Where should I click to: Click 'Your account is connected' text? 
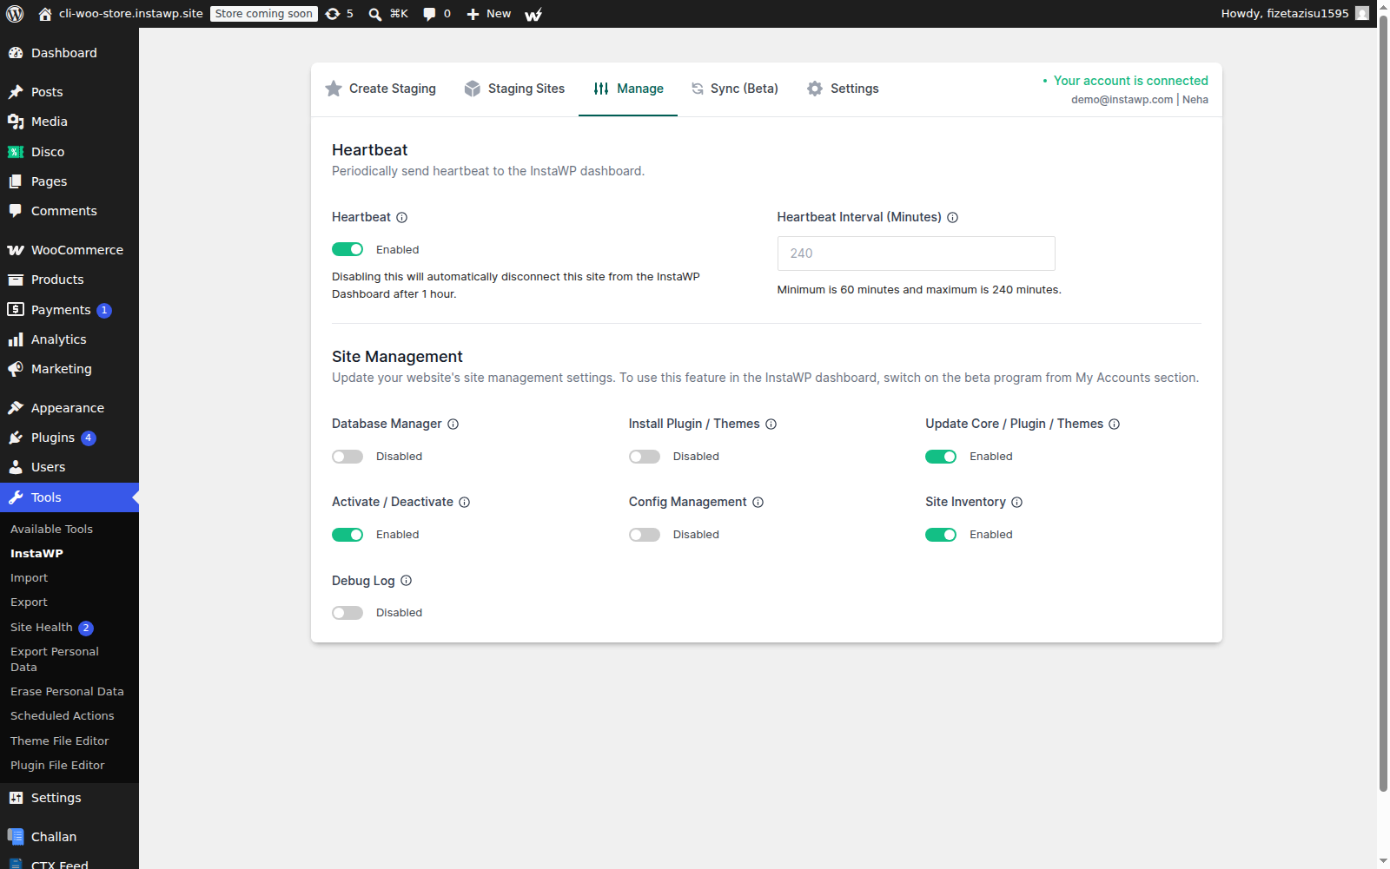click(x=1130, y=81)
